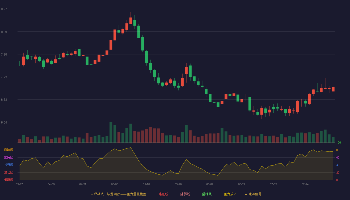The width and height of the screenshot is (350, 200).
Task: Select the 低吸区 zone label
Action: click(8, 180)
